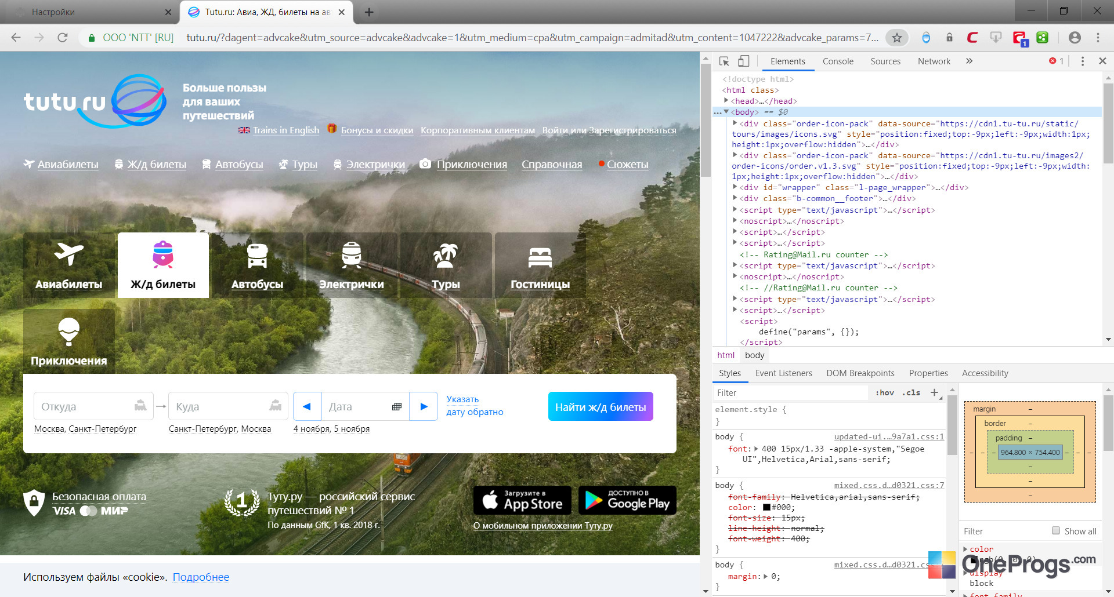The image size is (1114, 597).
Task: Toggle the DevTools device toolbar
Action: tap(743, 61)
